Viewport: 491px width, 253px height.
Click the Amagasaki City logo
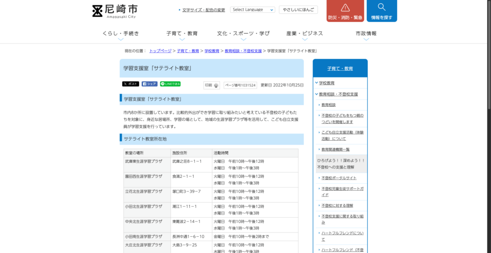[115, 11]
